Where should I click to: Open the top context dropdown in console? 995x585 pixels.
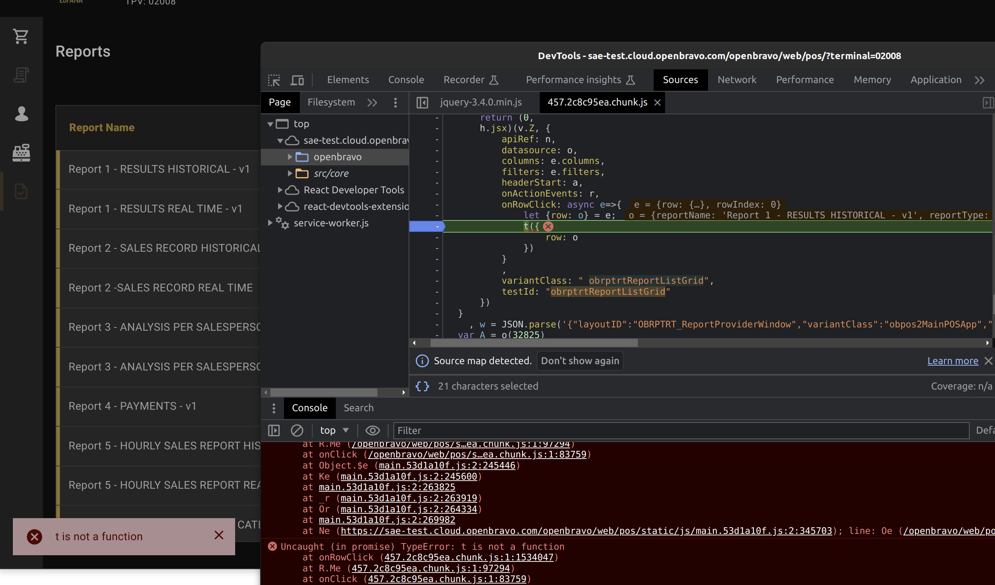(x=334, y=430)
